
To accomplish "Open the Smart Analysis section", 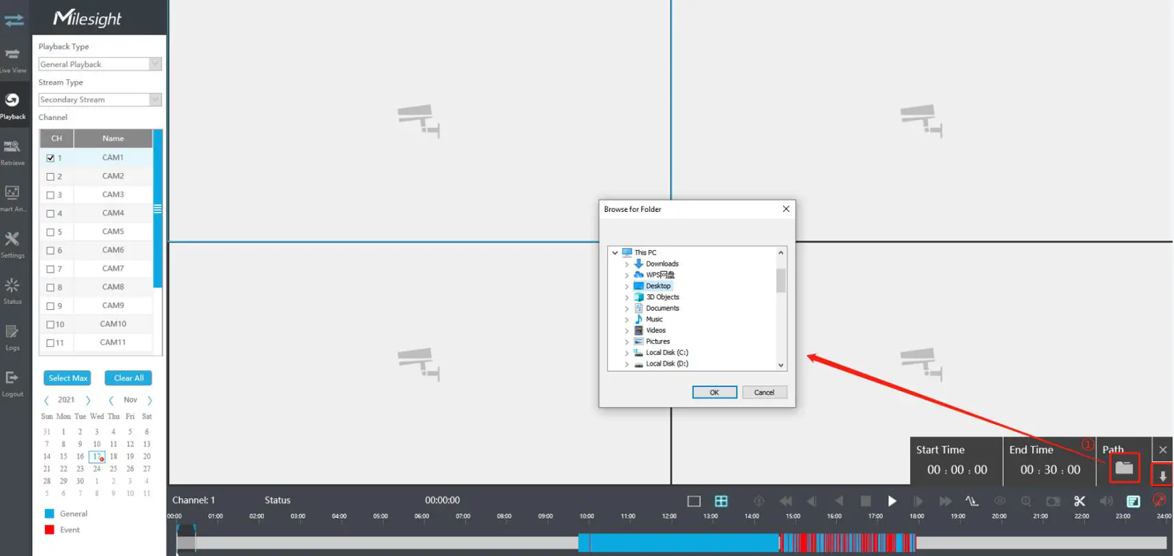I will 13,199.
